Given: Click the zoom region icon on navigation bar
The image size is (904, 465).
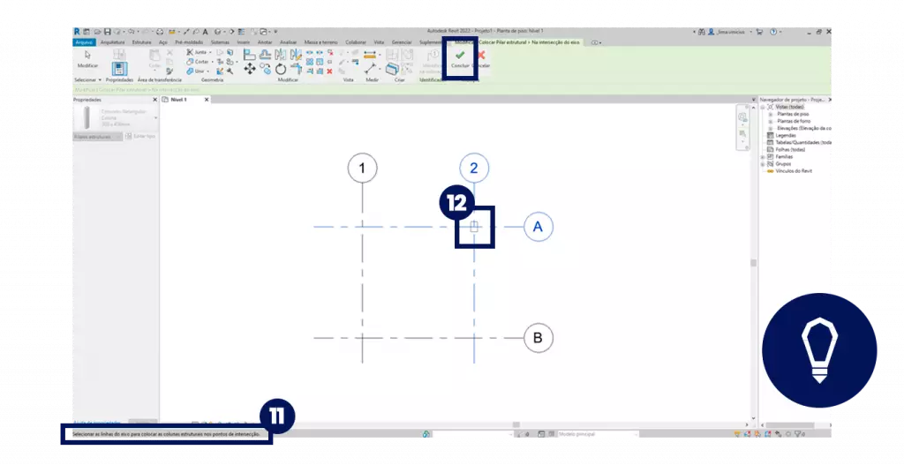Looking at the screenshot, I should pos(742,133).
